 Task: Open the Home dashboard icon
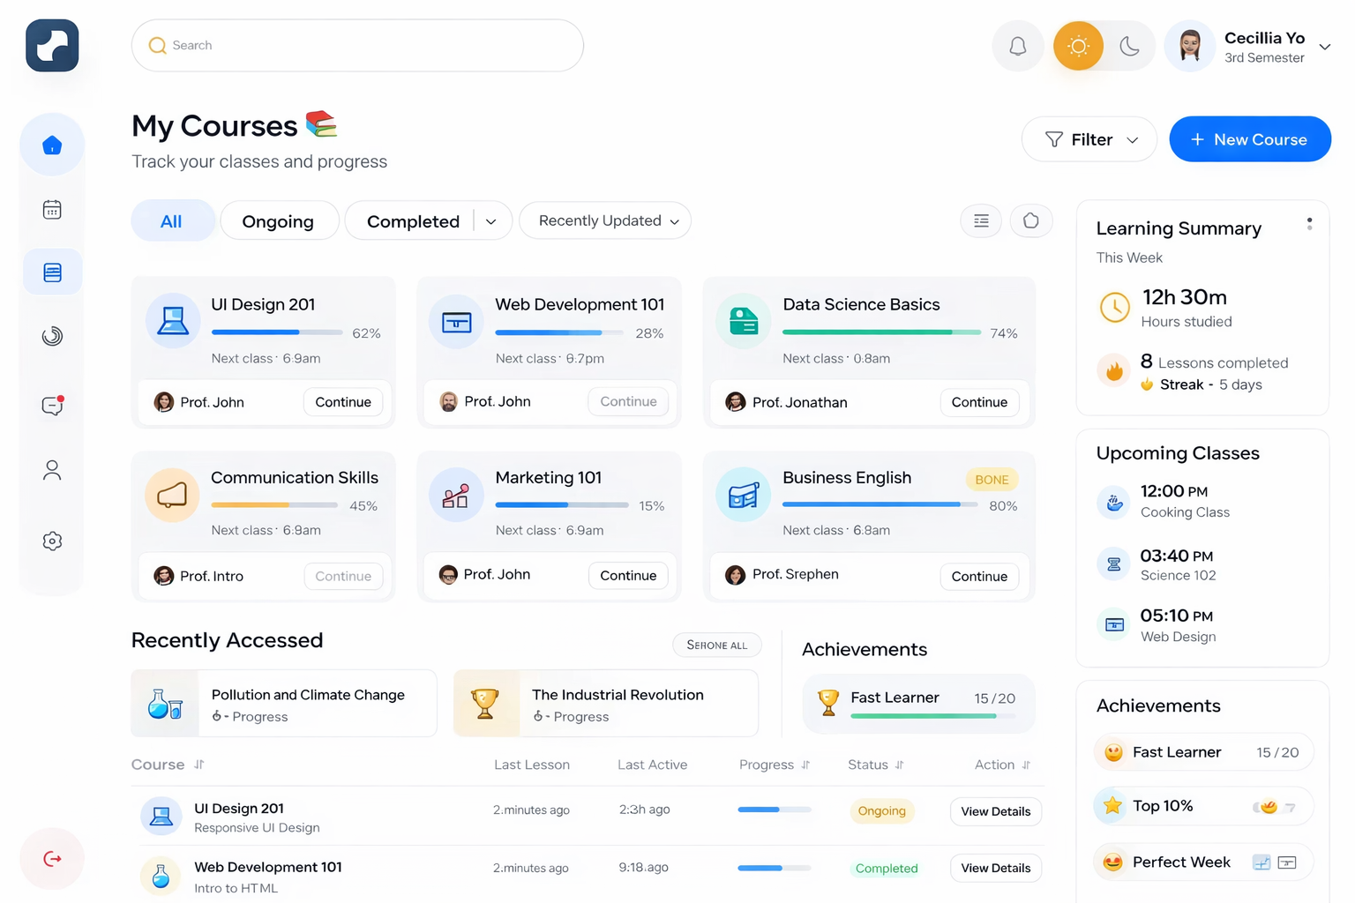pyautogui.click(x=52, y=145)
